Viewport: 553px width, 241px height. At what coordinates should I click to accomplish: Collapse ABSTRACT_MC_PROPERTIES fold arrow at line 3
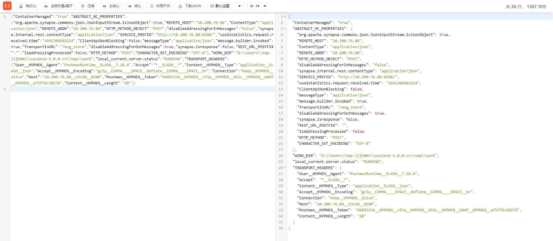[285, 29]
